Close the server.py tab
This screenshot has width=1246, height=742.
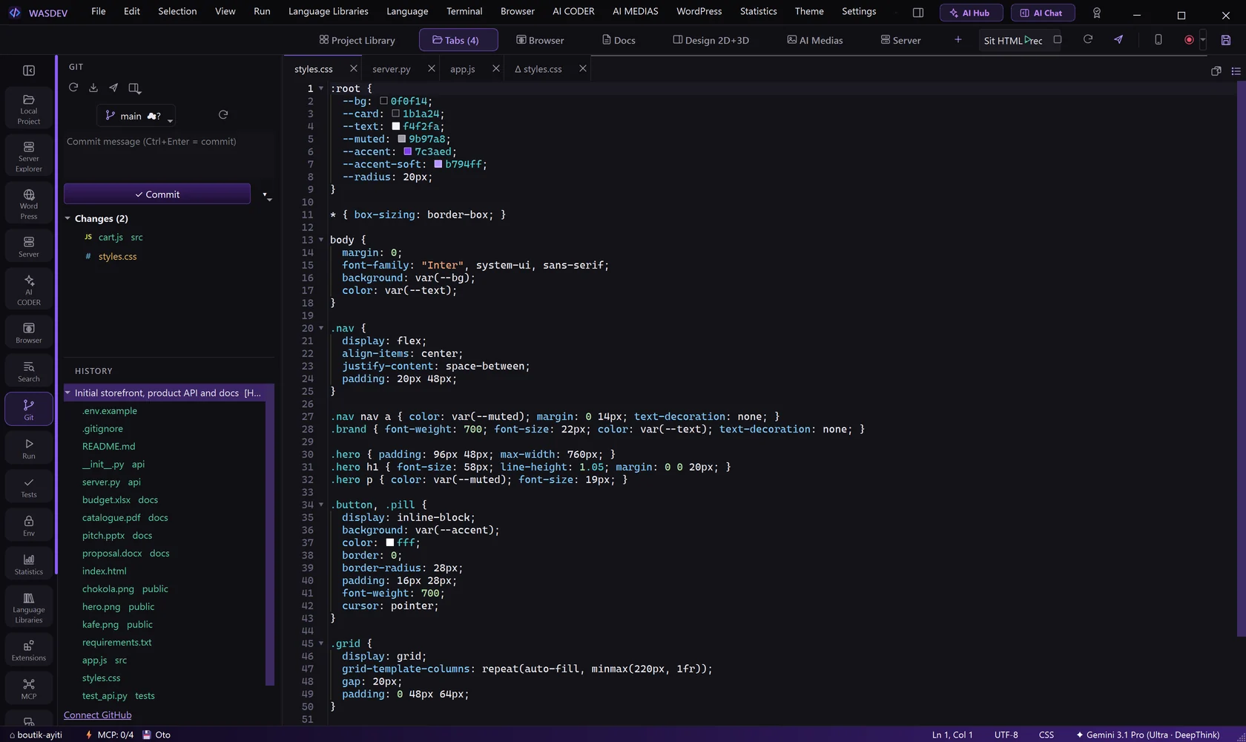coord(432,68)
